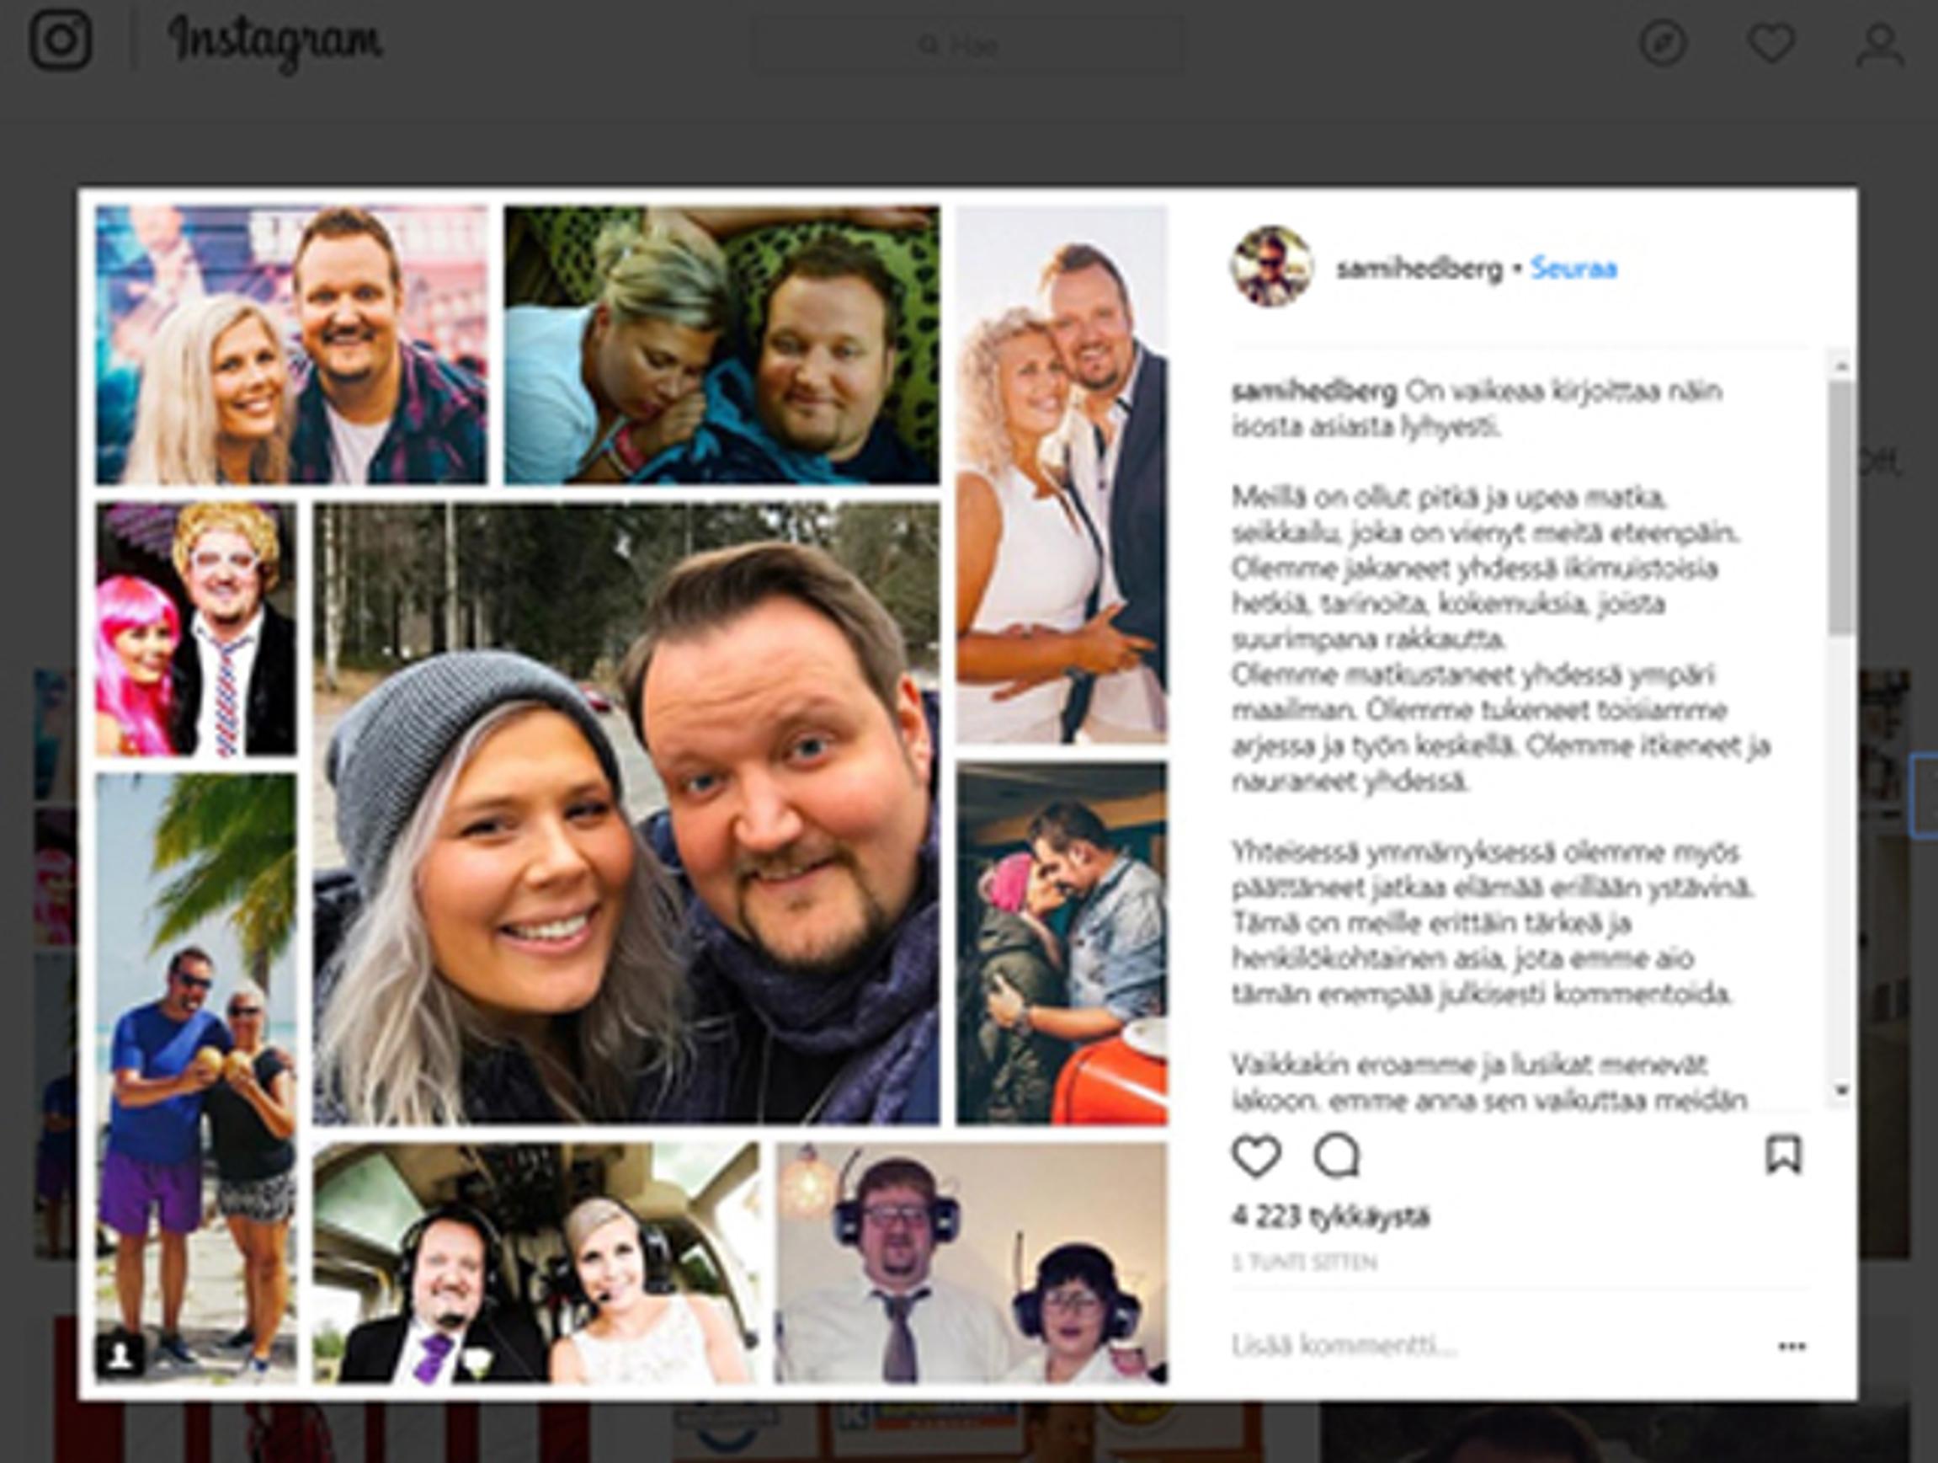Click the caption scrollbar thumb
This screenshot has width=1938, height=1463.
tap(1840, 507)
